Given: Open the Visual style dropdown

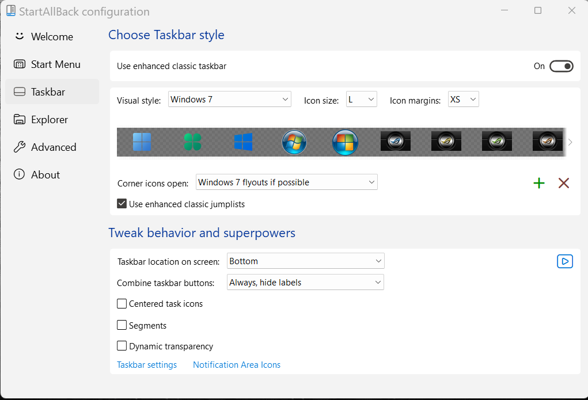Looking at the screenshot, I should coord(230,100).
